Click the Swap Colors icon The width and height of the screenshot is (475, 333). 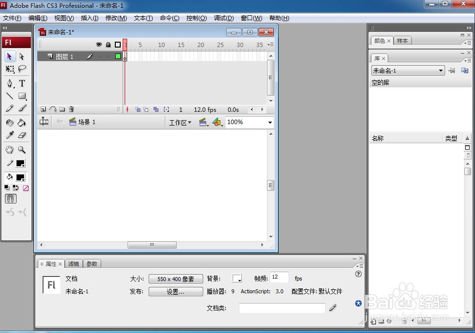coord(16,188)
